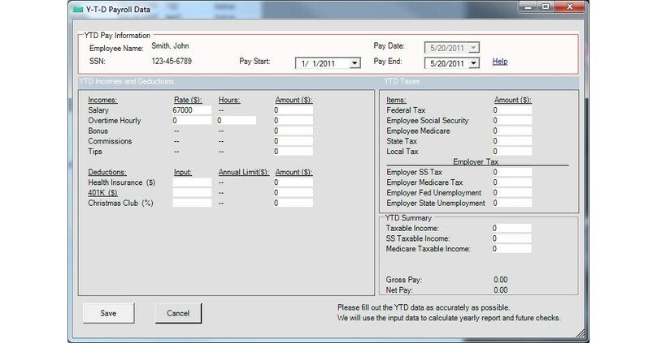This screenshot has width=657, height=343.
Task: Select the Bonus amount field
Action: tap(294, 131)
